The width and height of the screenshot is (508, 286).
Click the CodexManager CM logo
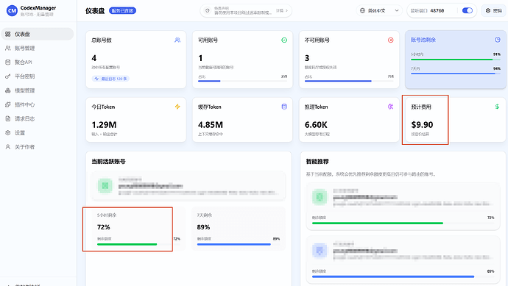12,11
